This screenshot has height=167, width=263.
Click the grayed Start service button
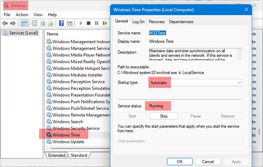pyautogui.click(x=132, y=116)
